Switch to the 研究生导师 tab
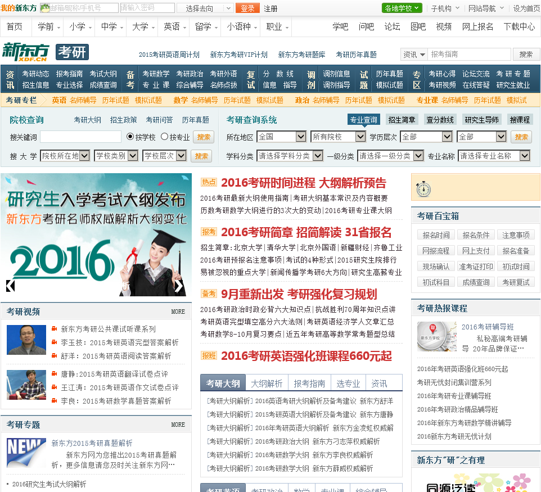Screen dimensions: 541x492 [x=481, y=120]
